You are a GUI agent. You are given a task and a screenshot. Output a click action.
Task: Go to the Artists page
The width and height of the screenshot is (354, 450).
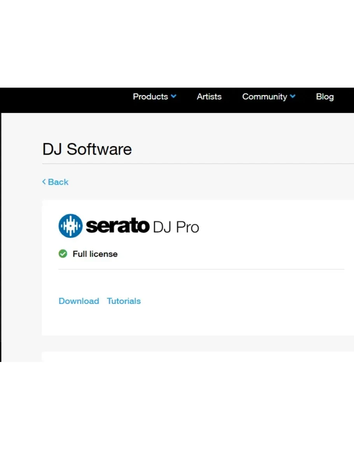pos(209,97)
